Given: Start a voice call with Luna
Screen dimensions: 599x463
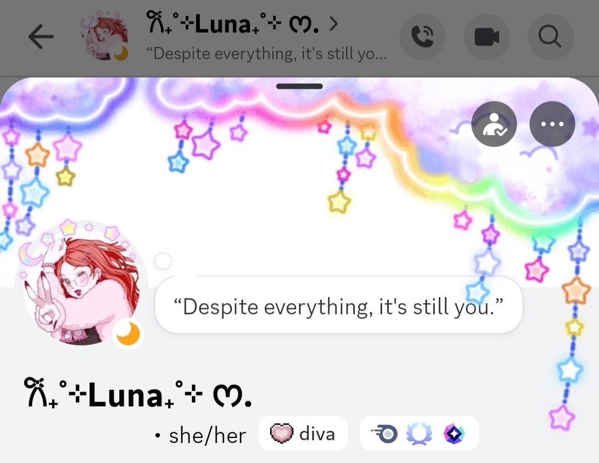Looking at the screenshot, I should [x=423, y=37].
